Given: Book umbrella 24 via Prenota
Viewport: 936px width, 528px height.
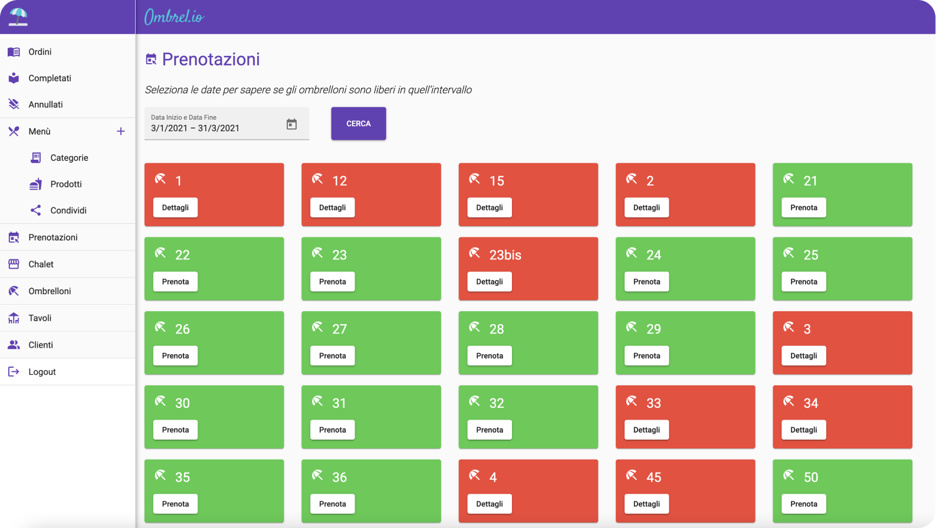Looking at the screenshot, I should pyautogui.click(x=646, y=282).
